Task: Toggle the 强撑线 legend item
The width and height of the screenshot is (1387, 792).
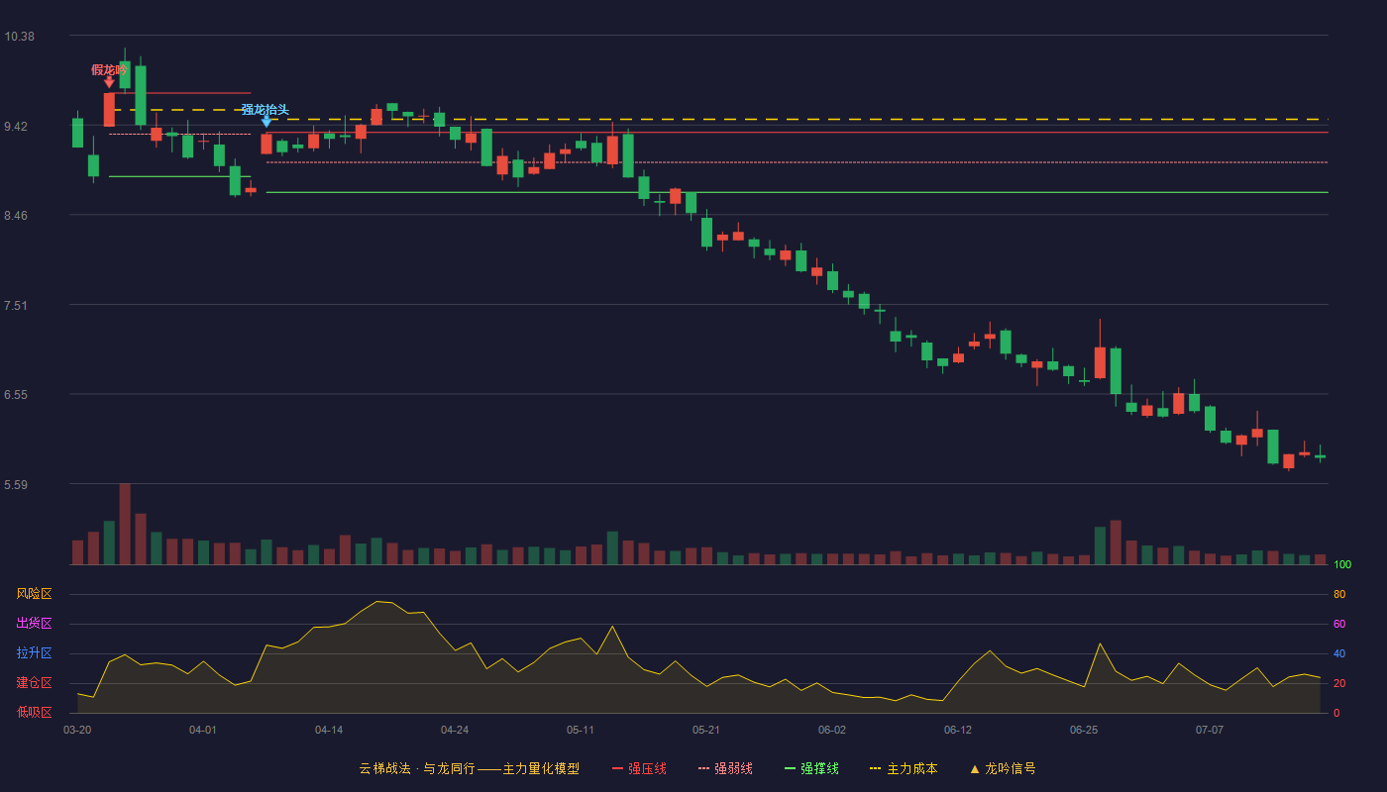Action: coord(811,768)
